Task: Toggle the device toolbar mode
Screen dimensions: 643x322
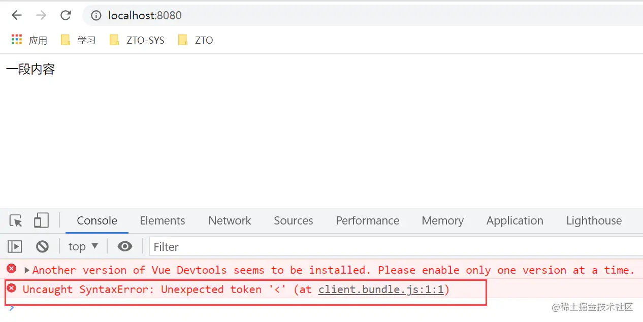Action: pyautogui.click(x=41, y=220)
